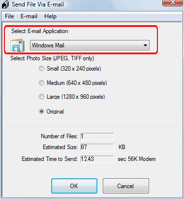Click the Select Photo Size group label
Viewport: 184px width, 199px height.
52,58
